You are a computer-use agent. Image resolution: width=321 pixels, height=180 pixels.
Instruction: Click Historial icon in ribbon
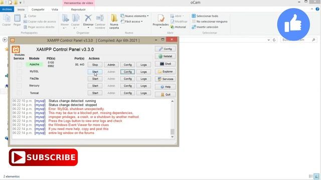(x=178, y=27)
